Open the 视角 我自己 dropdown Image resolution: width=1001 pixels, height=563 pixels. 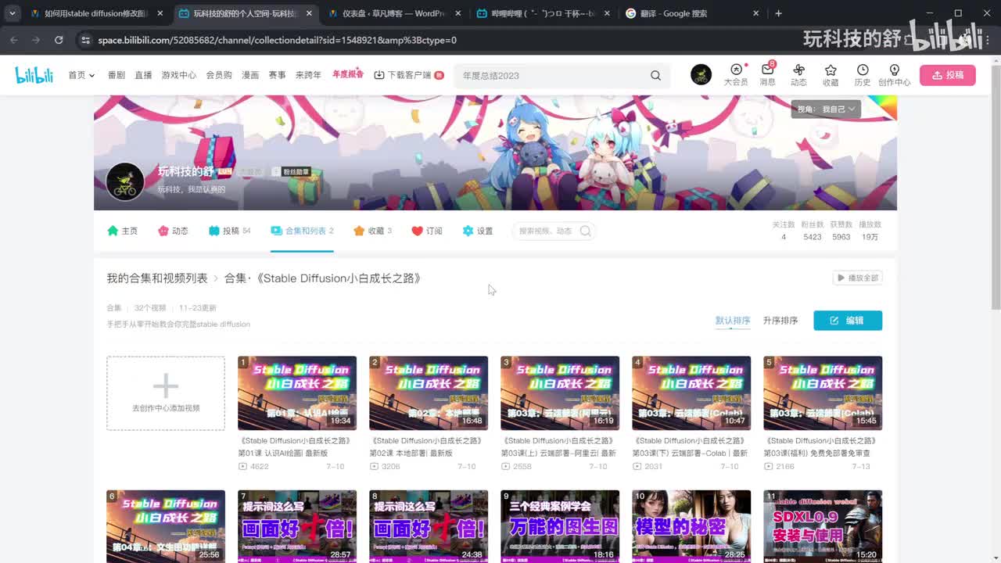[826, 109]
